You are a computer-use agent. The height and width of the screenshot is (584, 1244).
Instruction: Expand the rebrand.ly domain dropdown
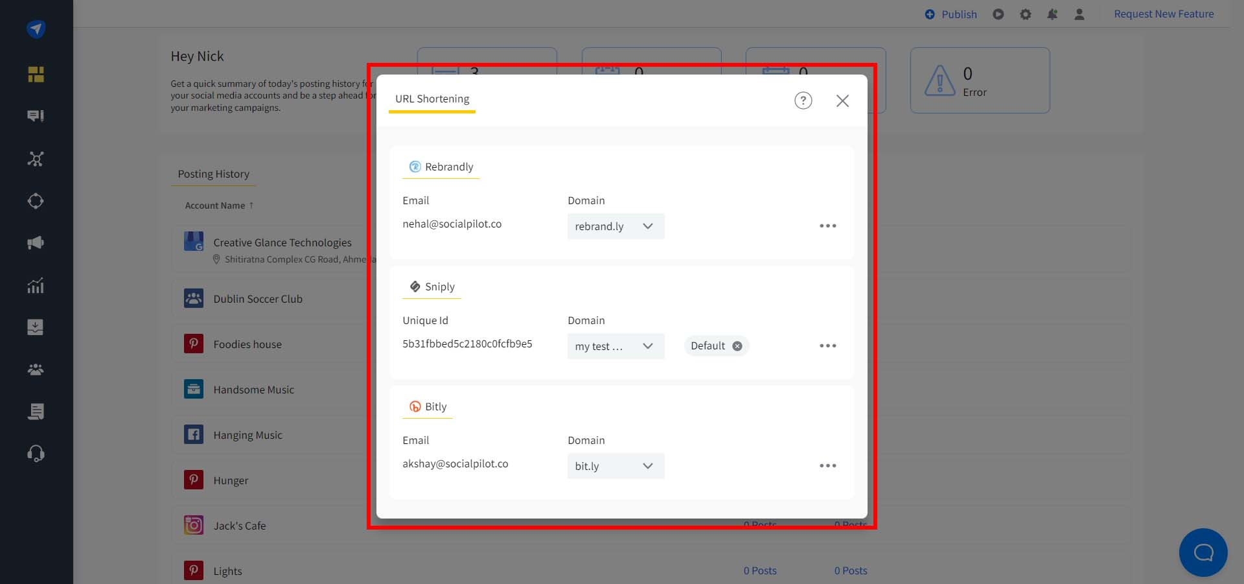click(616, 226)
